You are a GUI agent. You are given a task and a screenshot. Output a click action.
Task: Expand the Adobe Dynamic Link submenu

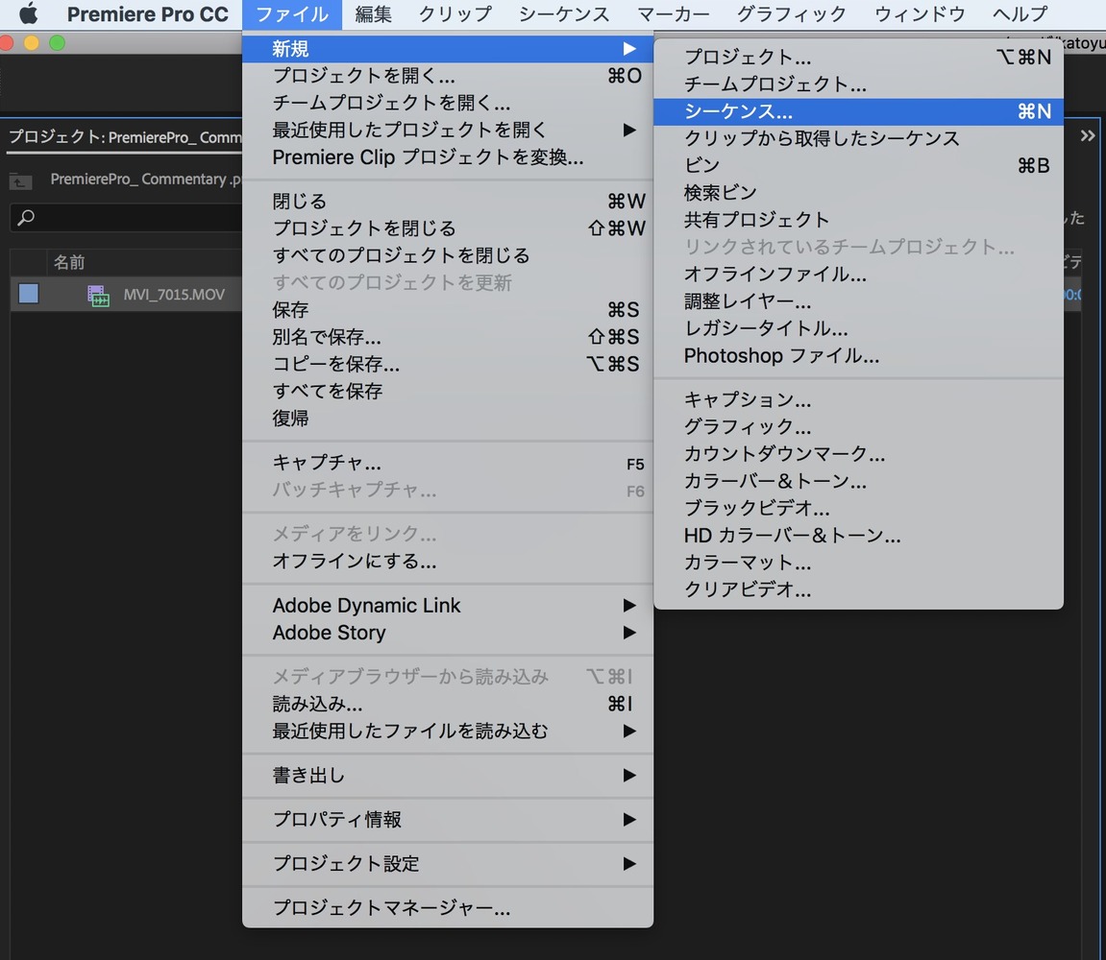click(x=384, y=606)
